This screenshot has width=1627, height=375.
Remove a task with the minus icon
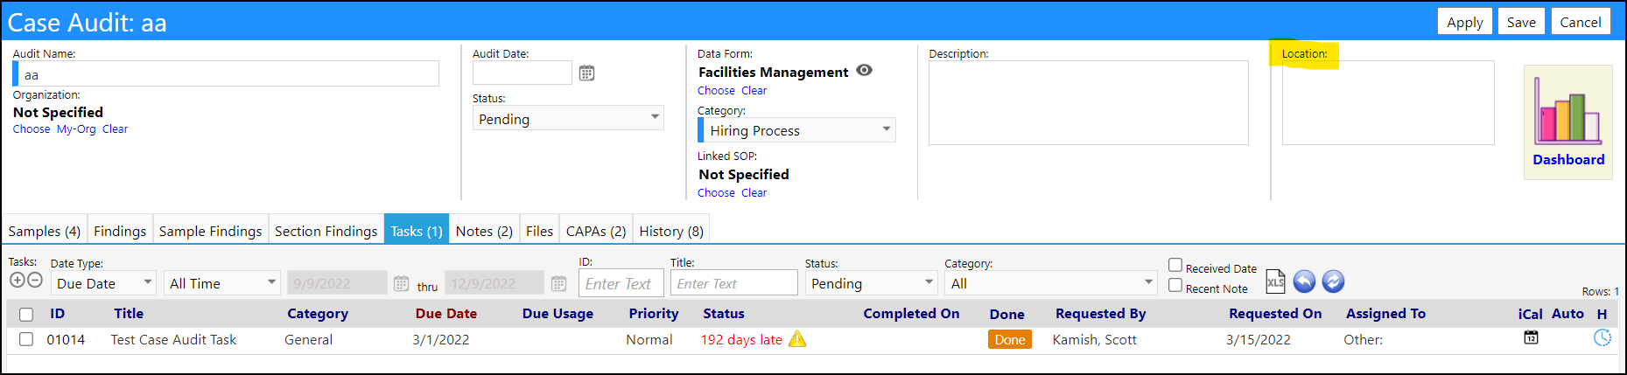35,280
